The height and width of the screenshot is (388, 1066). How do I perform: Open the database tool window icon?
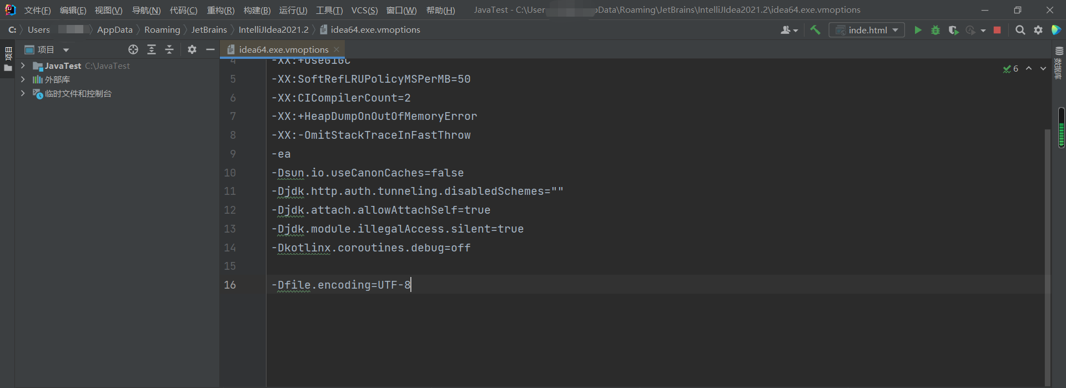coord(1059,51)
